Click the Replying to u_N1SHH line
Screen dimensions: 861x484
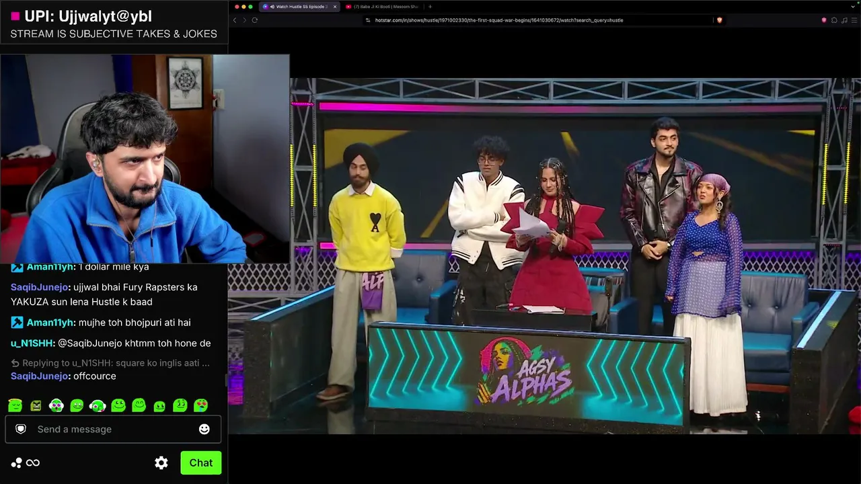[x=111, y=363]
